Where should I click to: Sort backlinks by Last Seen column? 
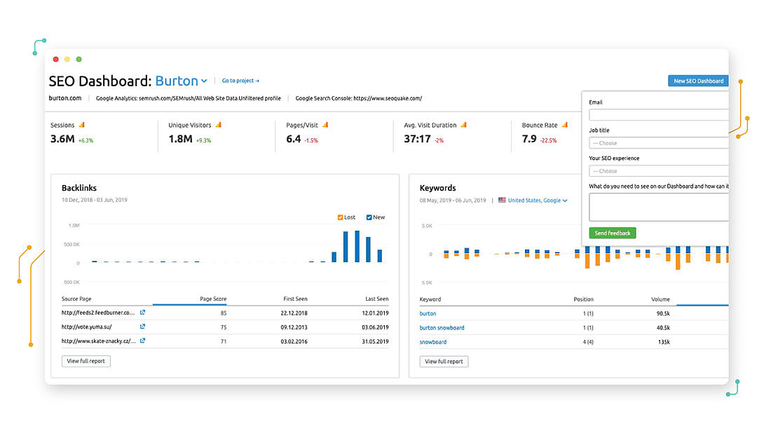tap(376, 299)
